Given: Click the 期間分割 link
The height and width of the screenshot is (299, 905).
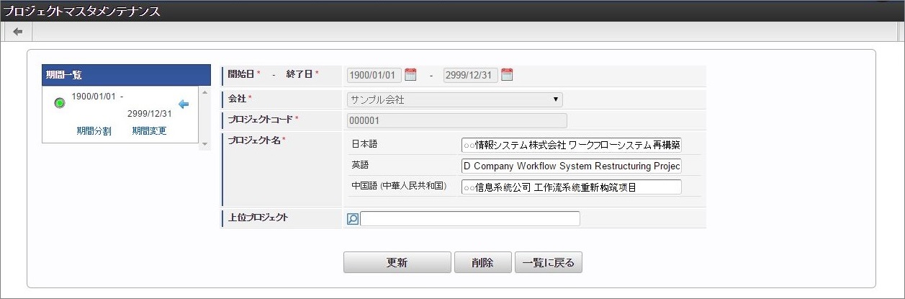Looking at the screenshot, I should (94, 131).
